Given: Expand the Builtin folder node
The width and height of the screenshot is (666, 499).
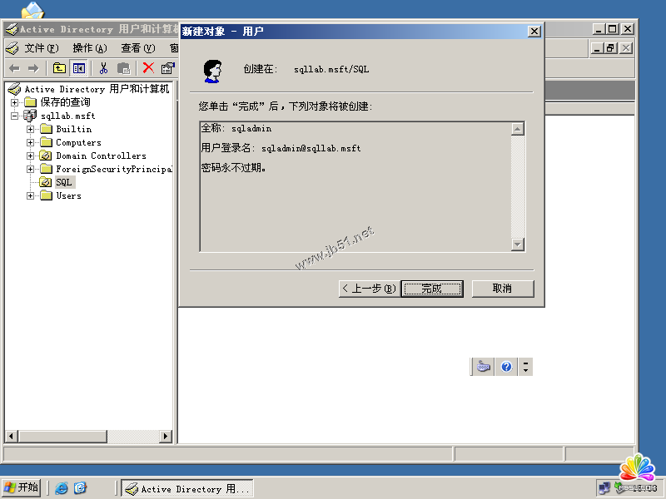Looking at the screenshot, I should [x=31, y=129].
